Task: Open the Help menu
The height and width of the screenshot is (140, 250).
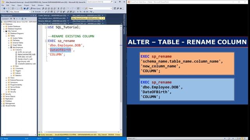Action: pyautogui.click(x=48, y=5)
